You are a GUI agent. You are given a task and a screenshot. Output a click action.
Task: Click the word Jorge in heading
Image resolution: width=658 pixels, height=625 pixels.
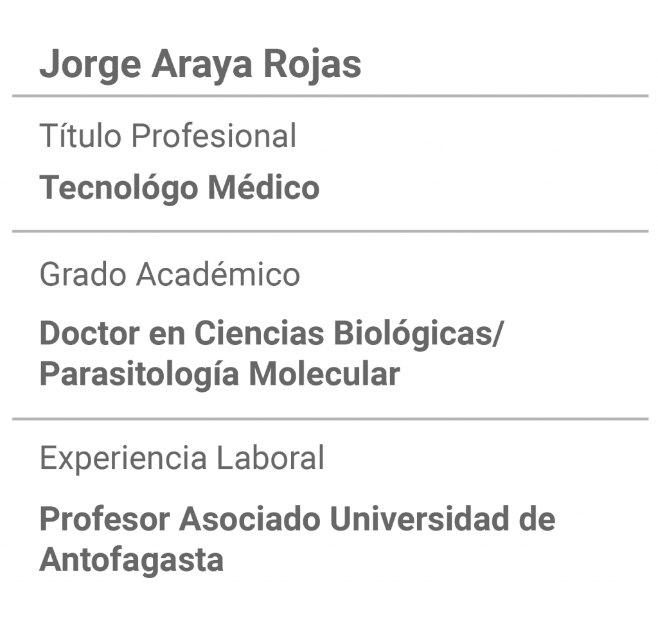(90, 65)
